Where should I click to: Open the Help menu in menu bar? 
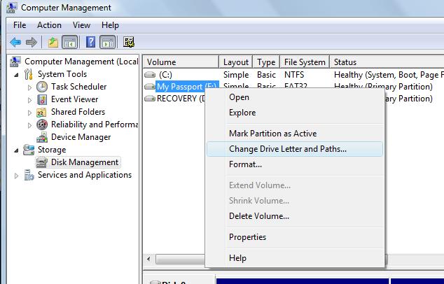point(110,25)
